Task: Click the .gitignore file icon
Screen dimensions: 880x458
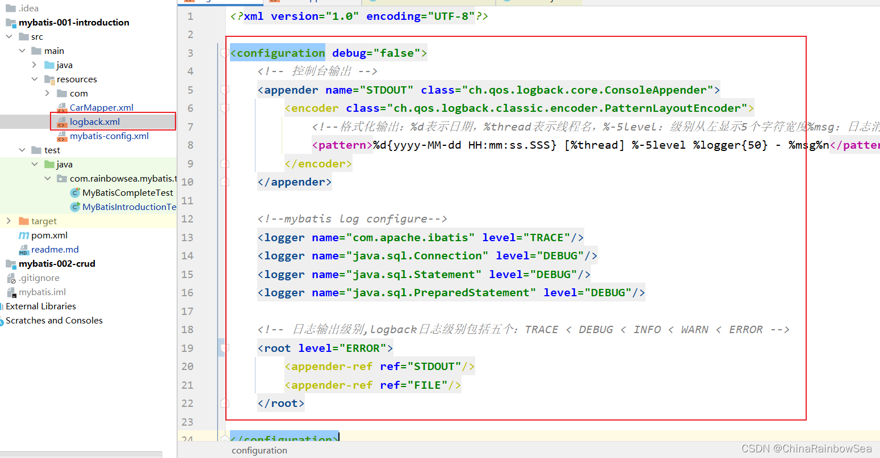Action: pyautogui.click(x=11, y=278)
